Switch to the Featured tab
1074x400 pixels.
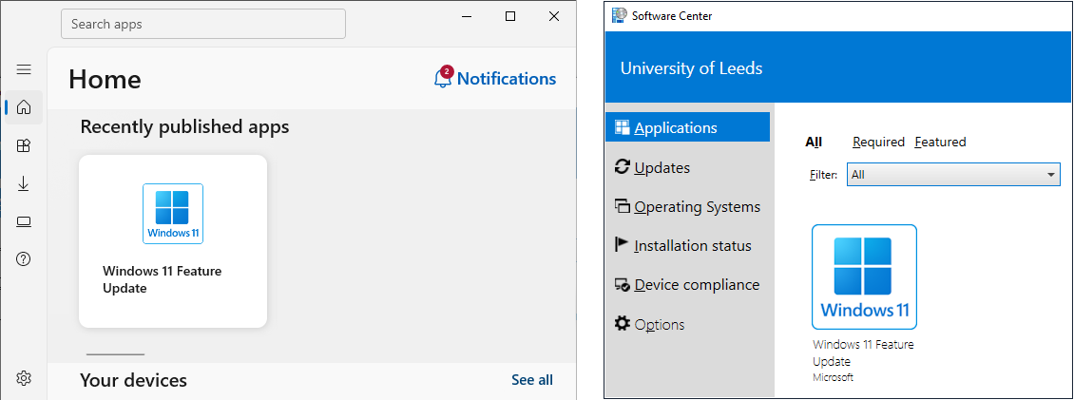point(940,142)
